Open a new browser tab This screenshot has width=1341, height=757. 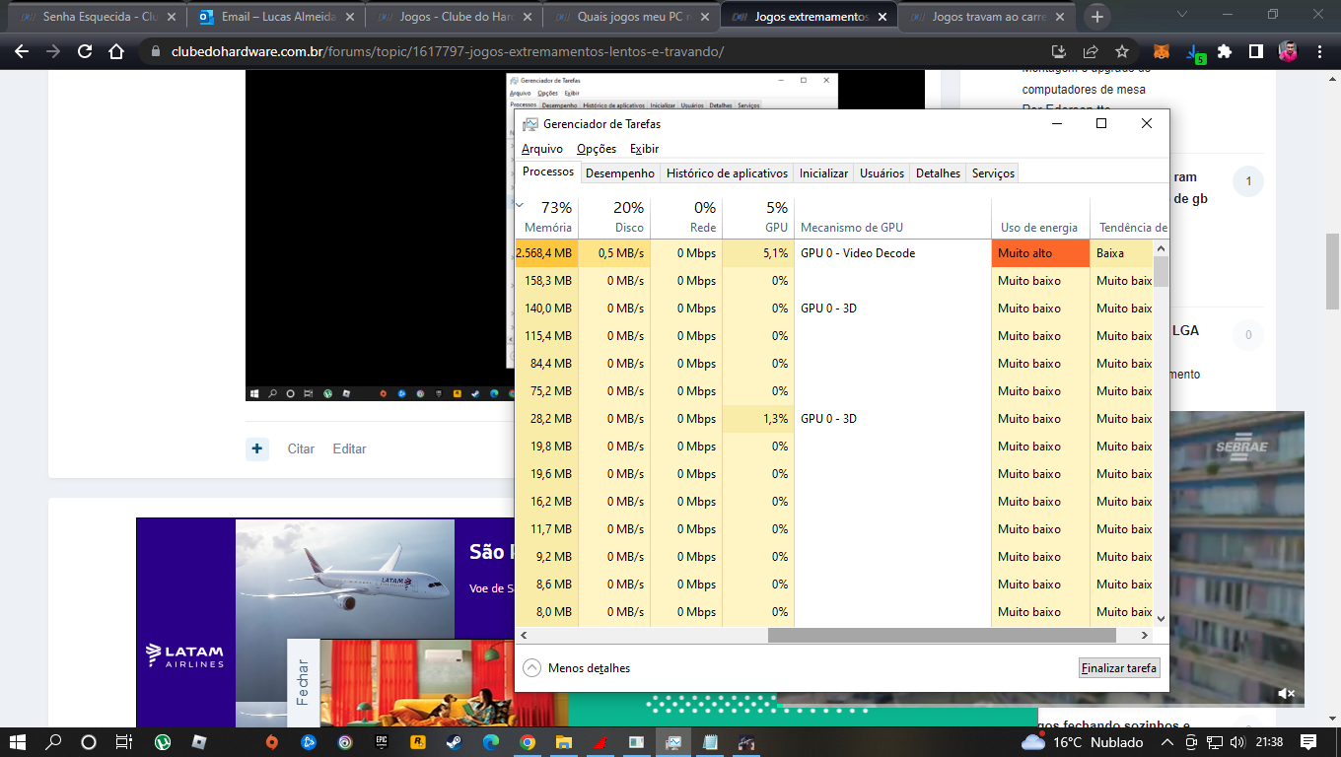pos(1097,17)
